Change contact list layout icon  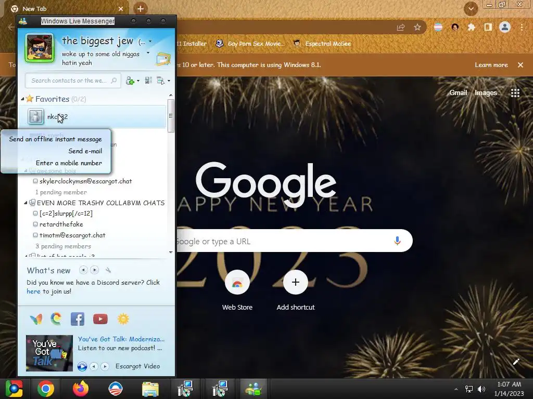coord(148,81)
